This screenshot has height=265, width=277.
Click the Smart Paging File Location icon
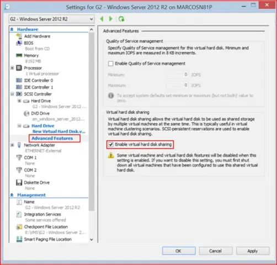pos(19,239)
